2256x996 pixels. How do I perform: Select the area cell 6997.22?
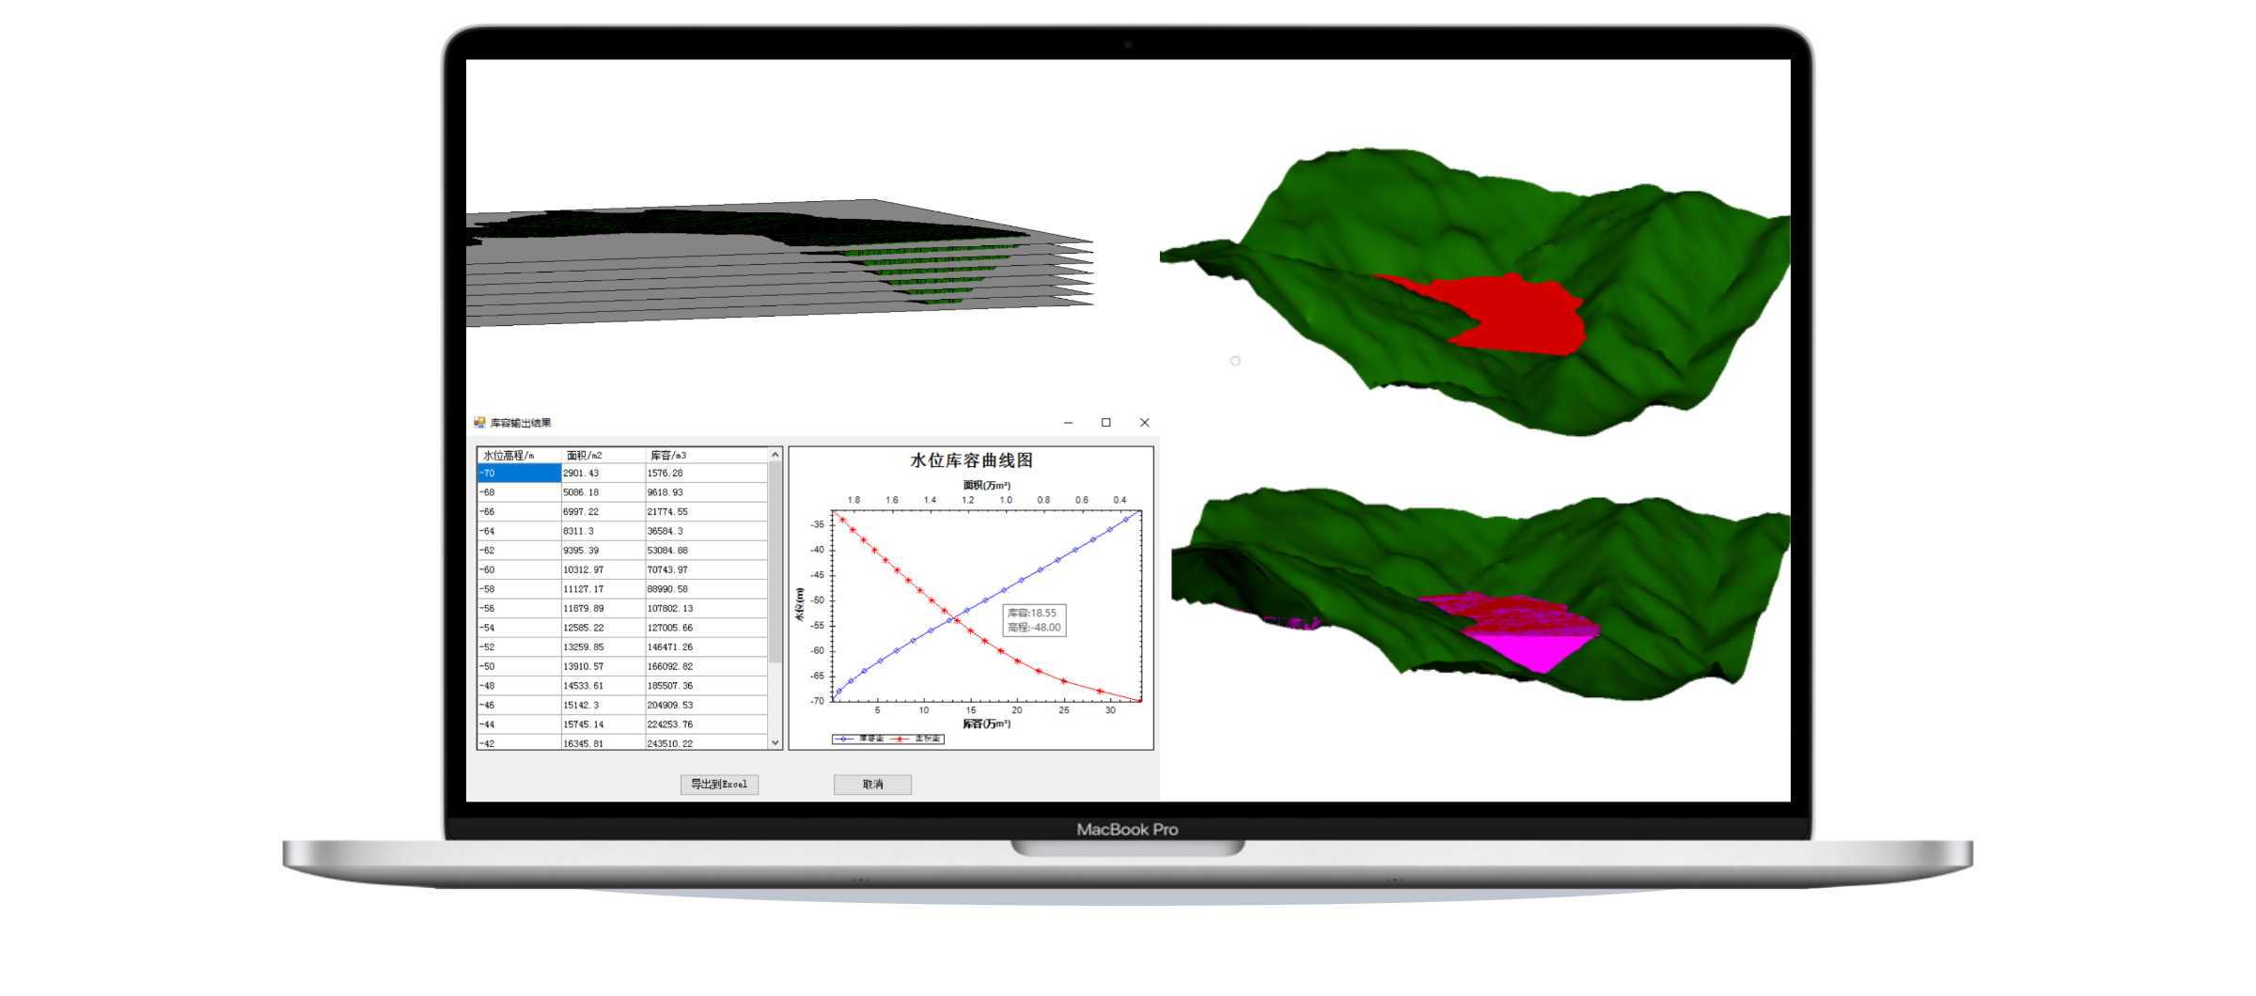[x=603, y=512]
